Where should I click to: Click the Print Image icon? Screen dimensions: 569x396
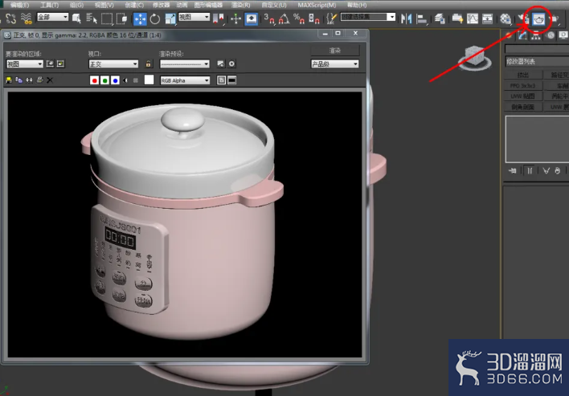[40, 80]
